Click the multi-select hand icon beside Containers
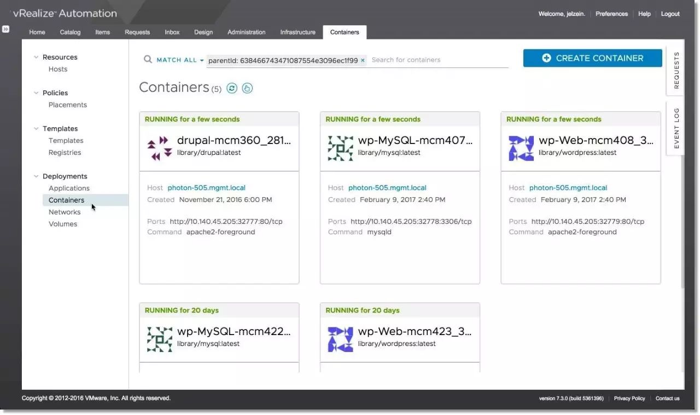The height and width of the screenshot is (415, 700). [x=247, y=88]
